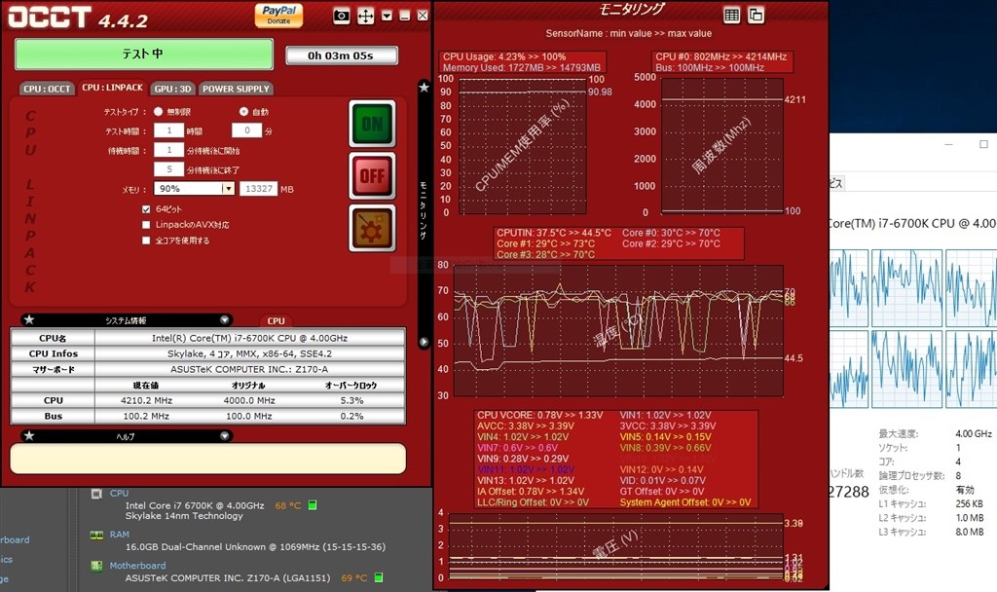Viewport: 997px width, 592px height.
Task: Minimize the OCCT window
Action: point(404,16)
